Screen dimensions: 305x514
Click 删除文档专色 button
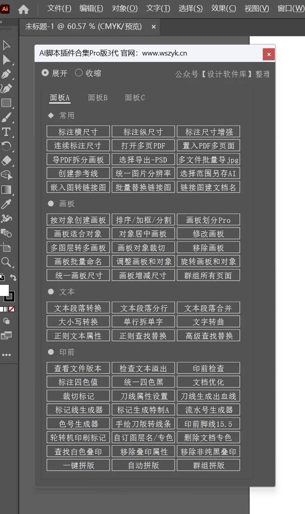209,437
